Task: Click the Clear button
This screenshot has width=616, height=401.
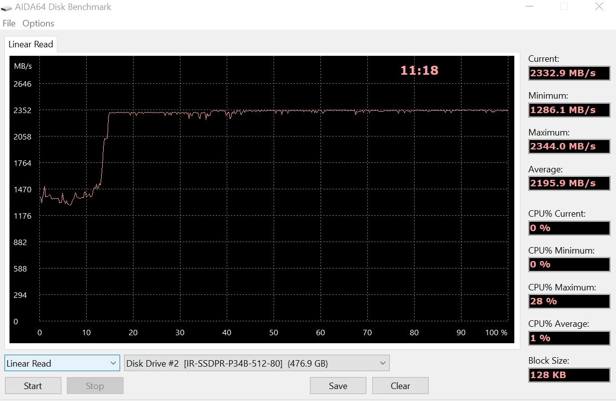Action: (400, 386)
